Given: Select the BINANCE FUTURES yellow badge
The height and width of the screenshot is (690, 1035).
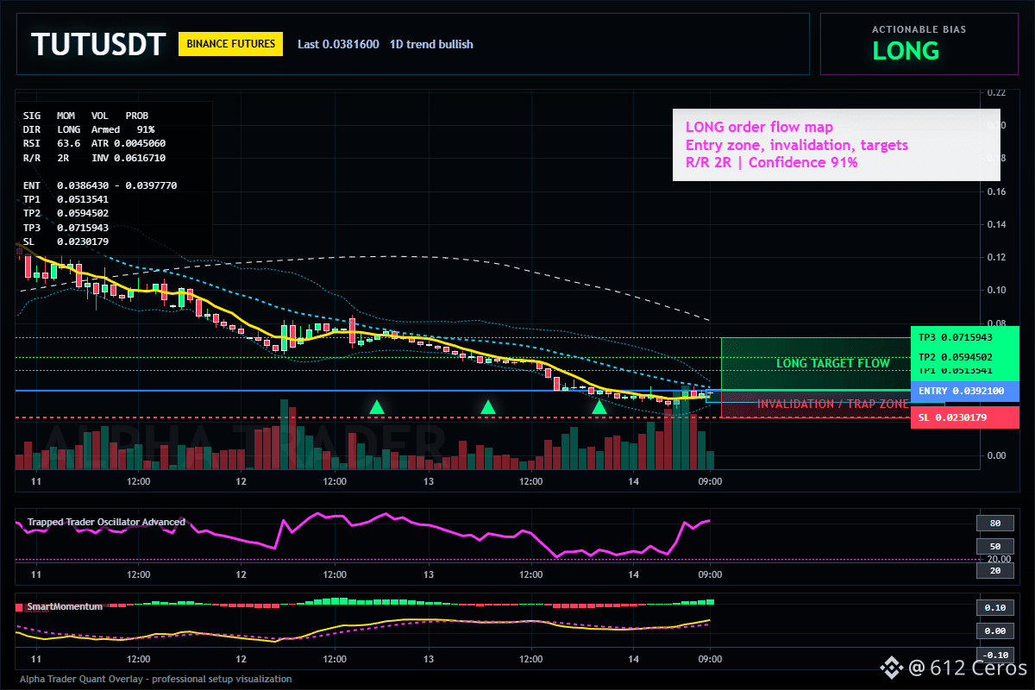Looking at the screenshot, I should [x=230, y=43].
